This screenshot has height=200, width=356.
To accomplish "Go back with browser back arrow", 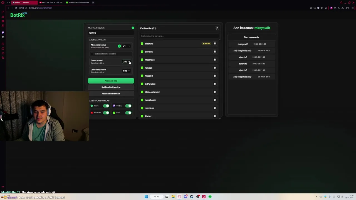I will point(8,8).
